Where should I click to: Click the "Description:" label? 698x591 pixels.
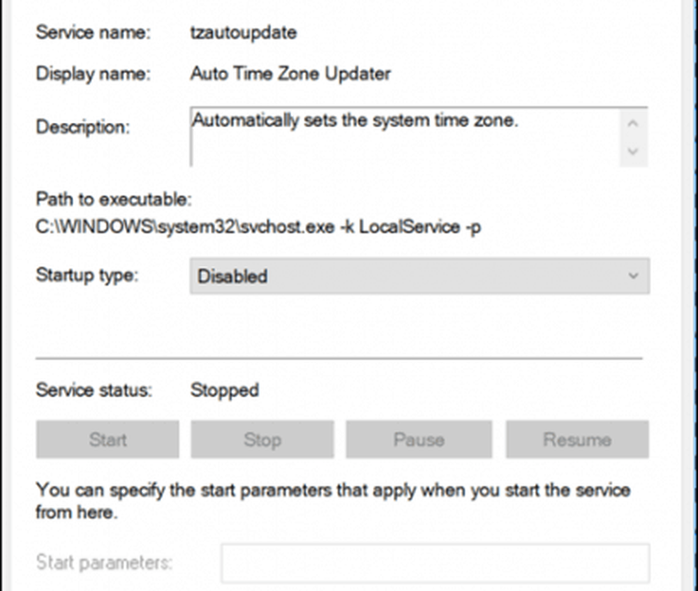coord(82,127)
